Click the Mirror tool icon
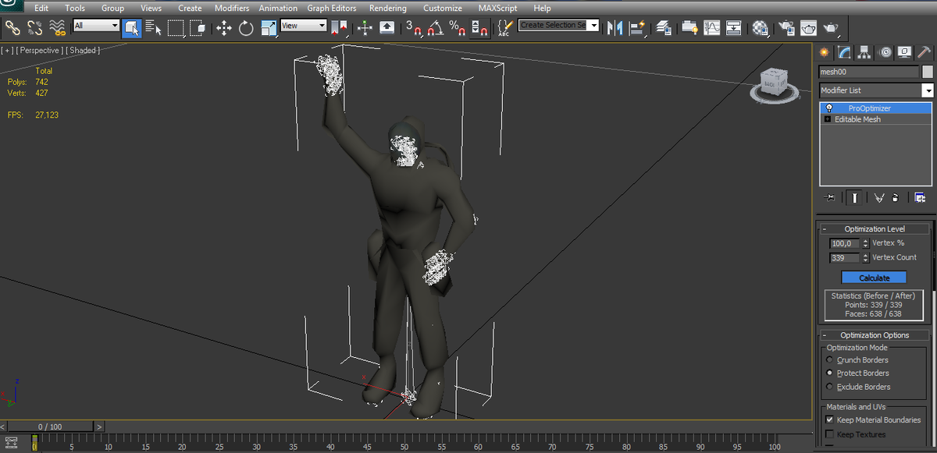937x453 pixels. [616, 28]
